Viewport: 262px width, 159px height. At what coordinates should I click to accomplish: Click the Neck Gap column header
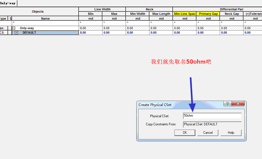pos(232,14)
